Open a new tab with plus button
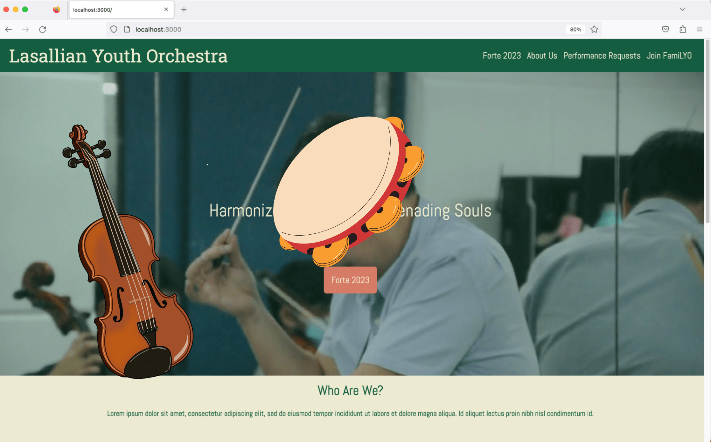 coord(184,10)
